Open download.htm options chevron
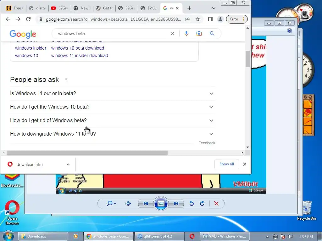322x241 pixels. [68, 164]
